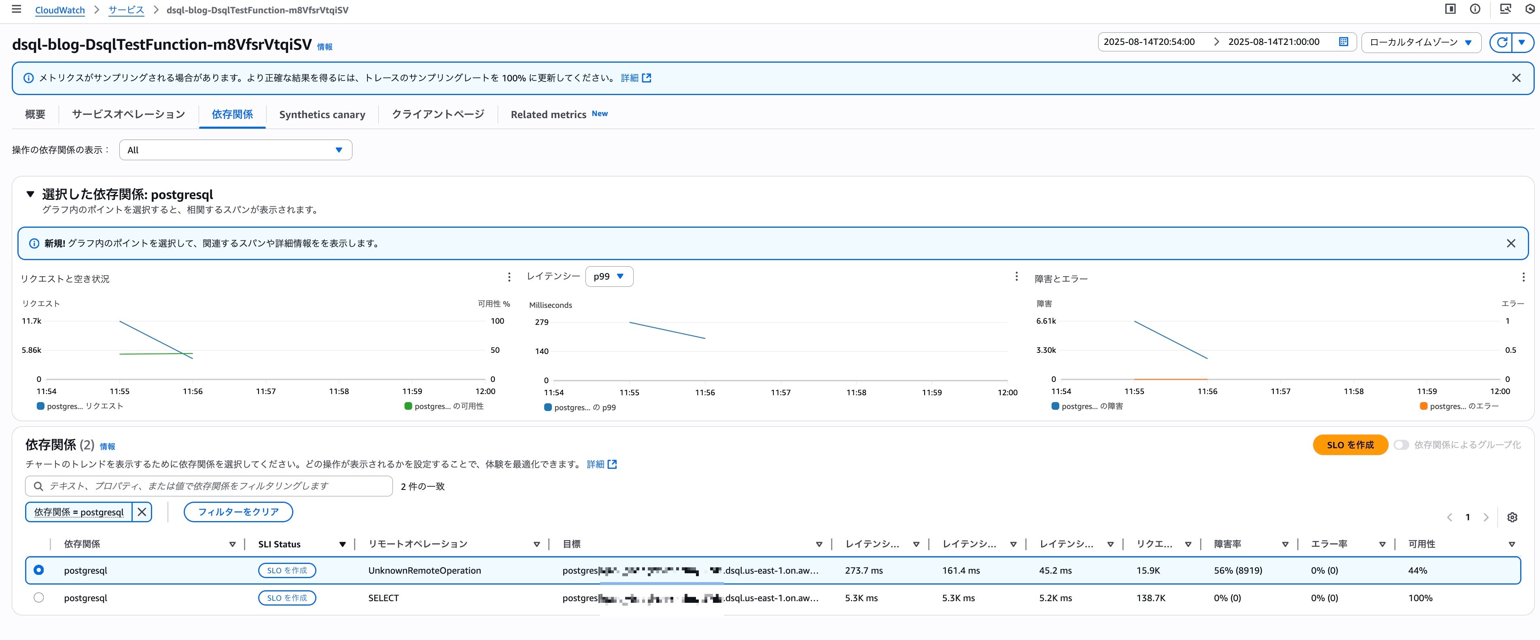
Task: Open options menu for リクエストと空き状況 chart
Action: pyautogui.click(x=509, y=277)
